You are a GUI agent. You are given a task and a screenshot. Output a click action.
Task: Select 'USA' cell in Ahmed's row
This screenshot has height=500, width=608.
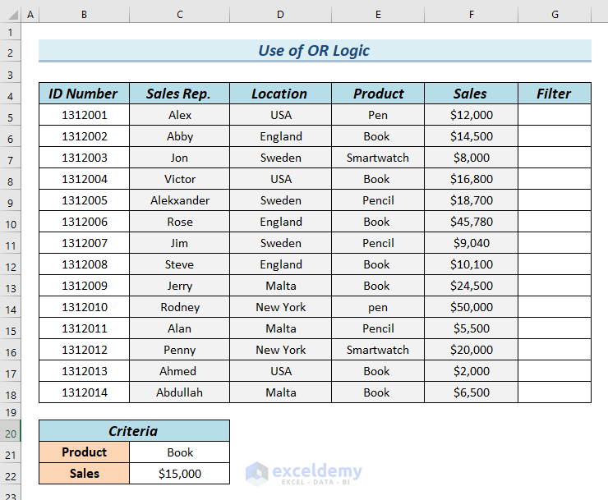tap(280, 370)
